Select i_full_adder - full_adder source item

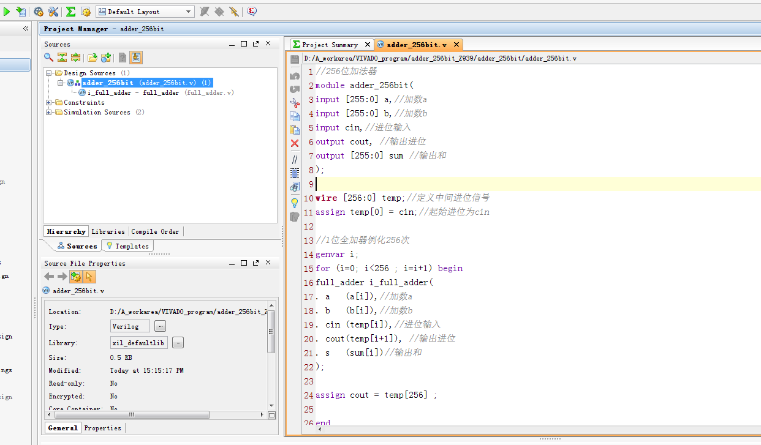(156, 92)
